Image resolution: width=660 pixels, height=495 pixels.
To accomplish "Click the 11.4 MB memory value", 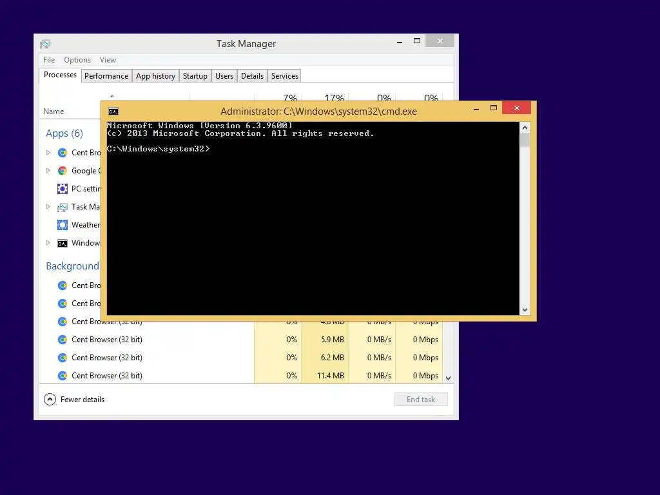I will point(331,376).
